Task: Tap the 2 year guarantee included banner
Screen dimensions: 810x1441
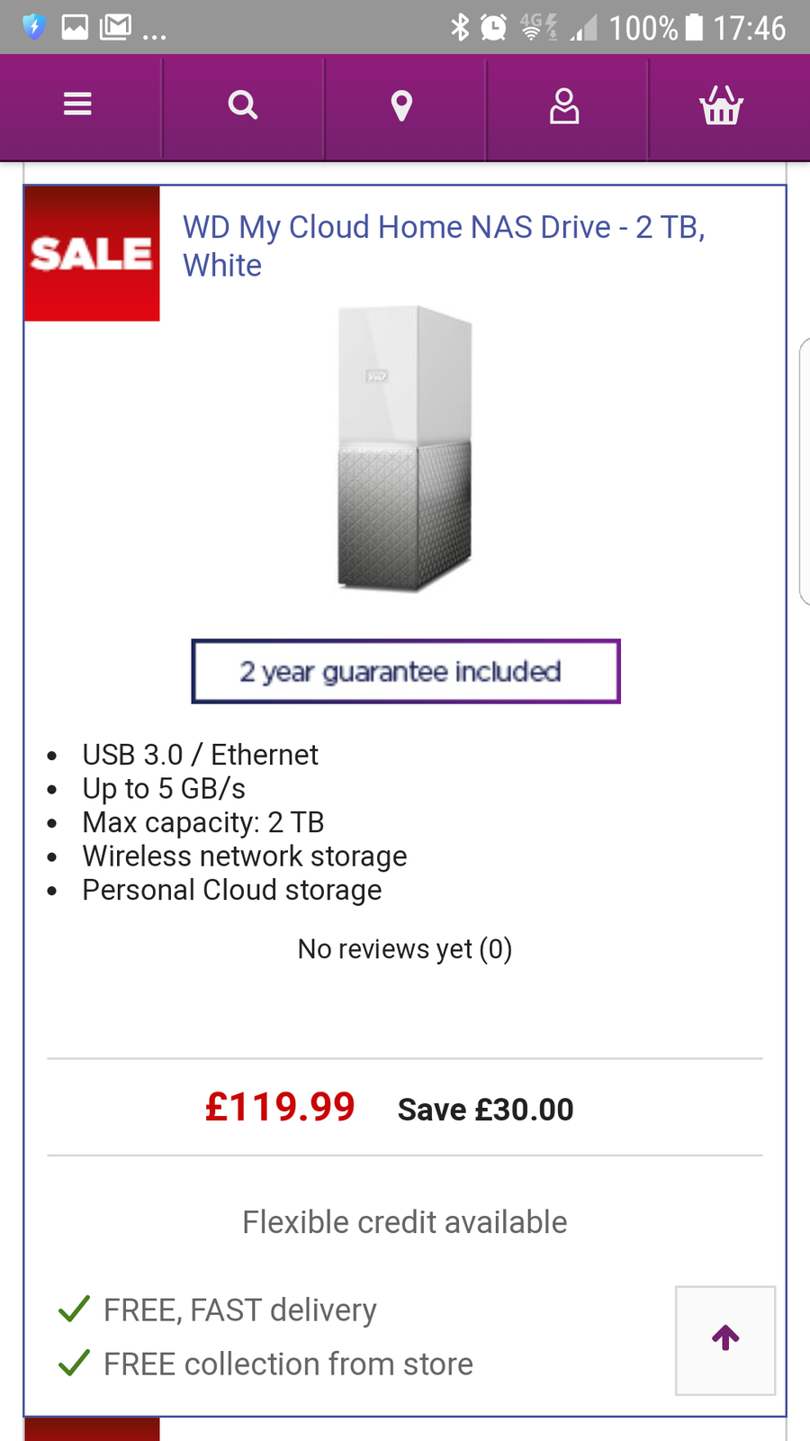Action: point(405,672)
